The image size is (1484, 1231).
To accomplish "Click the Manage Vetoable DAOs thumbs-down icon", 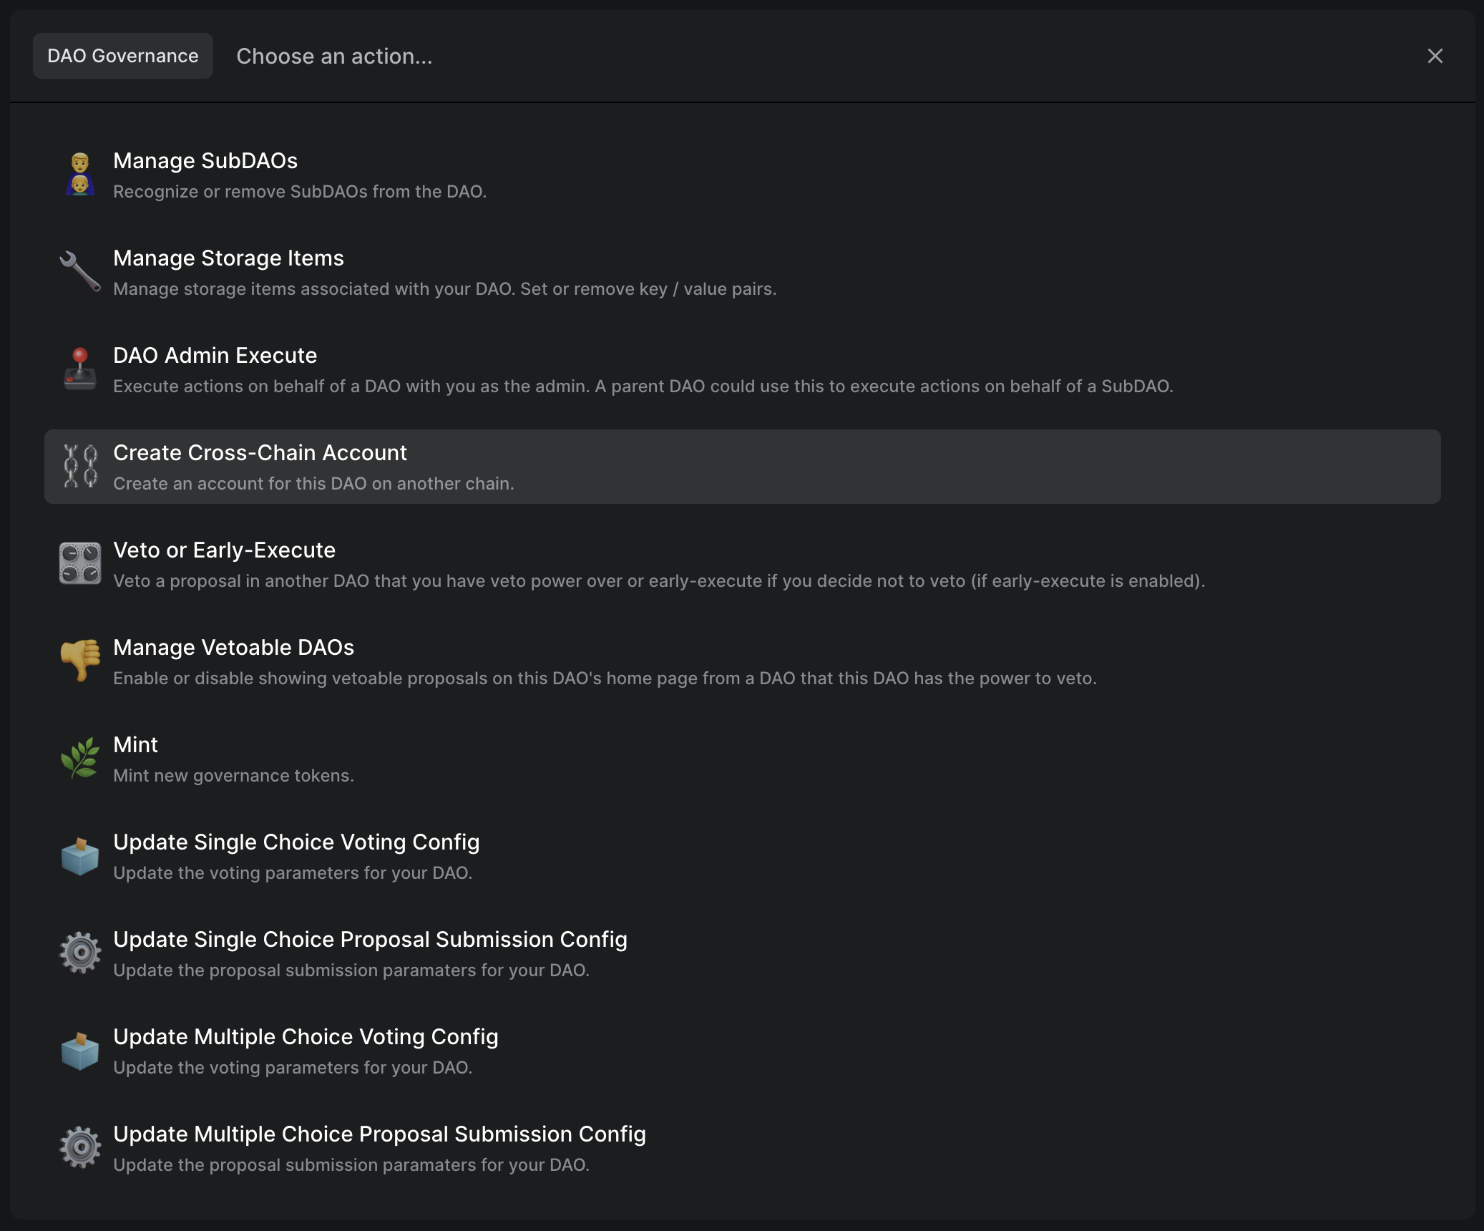I will (x=79, y=660).
